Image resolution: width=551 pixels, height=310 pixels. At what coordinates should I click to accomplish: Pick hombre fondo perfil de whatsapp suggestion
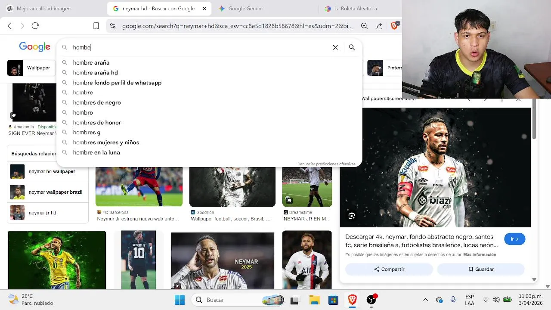[209, 83]
